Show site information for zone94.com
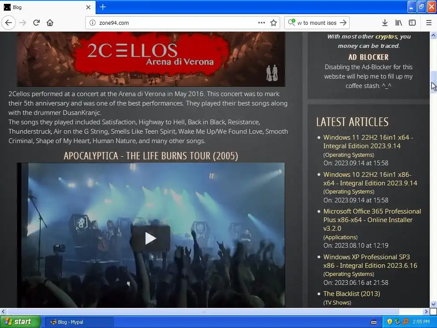Viewport: 437px width, 328px height. pyautogui.click(x=93, y=23)
